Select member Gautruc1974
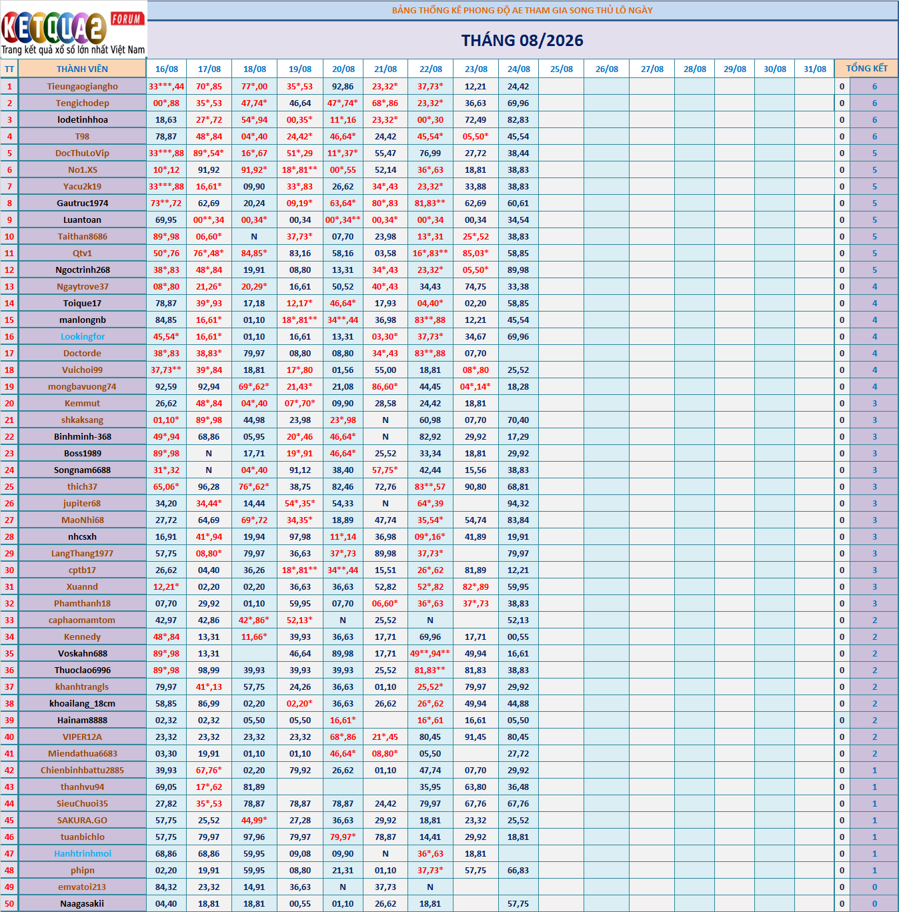The height and width of the screenshot is (912, 899). pyautogui.click(x=82, y=203)
